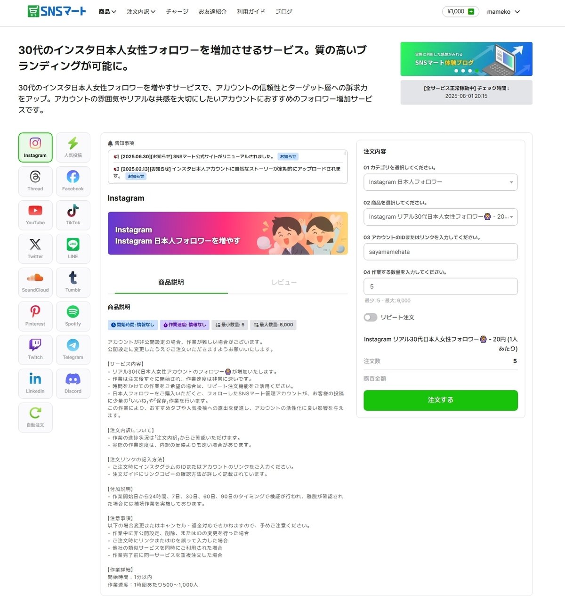Open the YouTube service icon
The image size is (565, 596).
pos(35,215)
